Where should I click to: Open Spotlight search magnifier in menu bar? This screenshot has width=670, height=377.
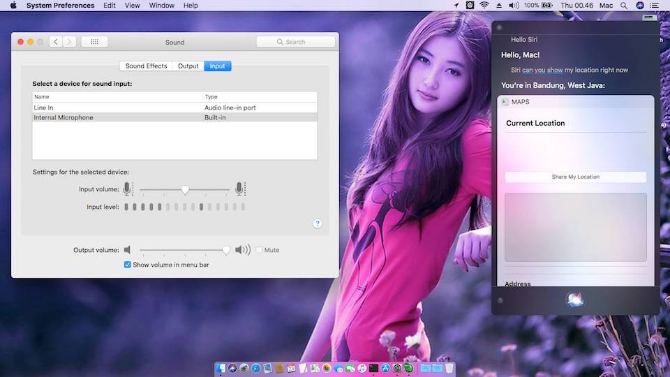pyautogui.click(x=623, y=6)
